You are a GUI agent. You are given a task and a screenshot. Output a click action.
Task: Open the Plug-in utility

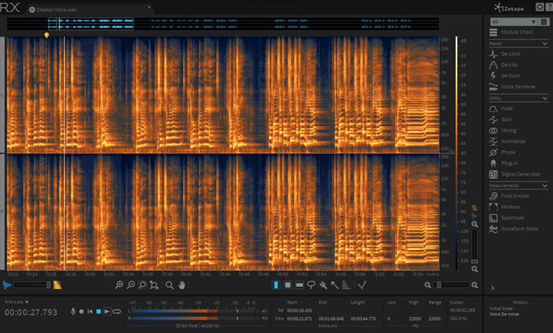click(504, 163)
